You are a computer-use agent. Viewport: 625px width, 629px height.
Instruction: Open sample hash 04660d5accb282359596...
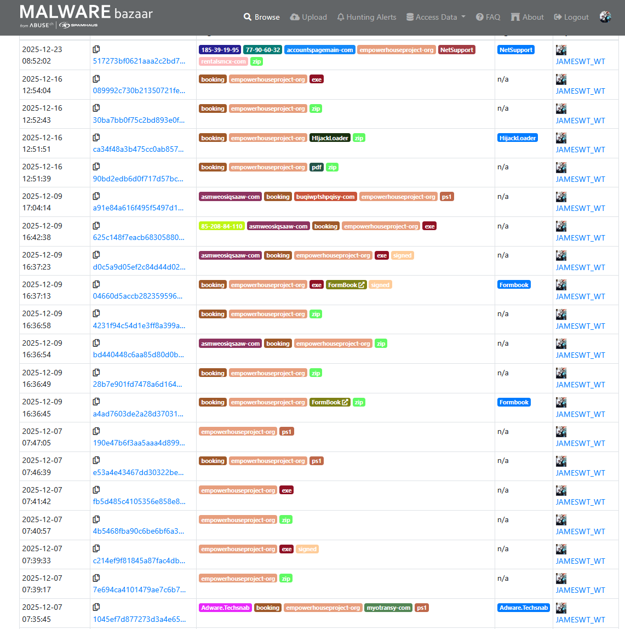click(x=137, y=296)
